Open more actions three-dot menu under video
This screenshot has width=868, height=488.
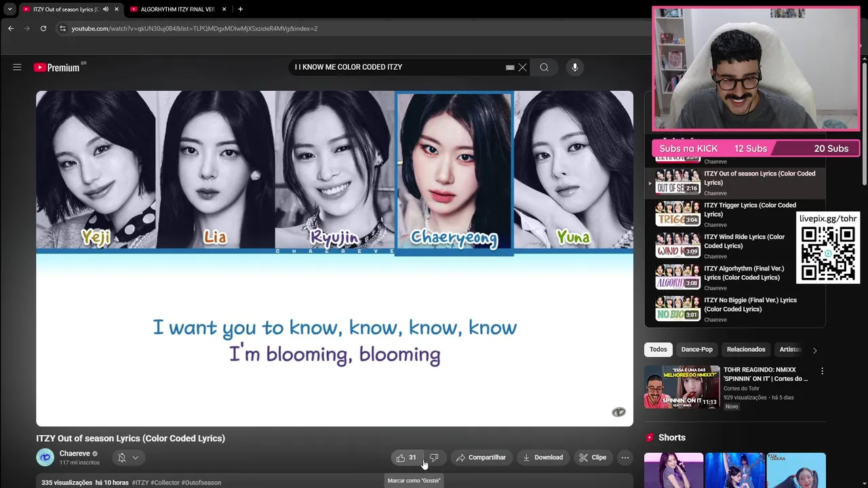(x=625, y=457)
